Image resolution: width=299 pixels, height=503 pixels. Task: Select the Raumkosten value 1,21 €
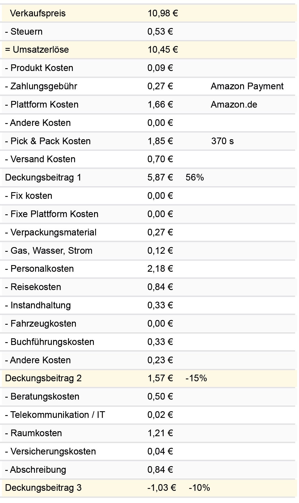click(160, 433)
